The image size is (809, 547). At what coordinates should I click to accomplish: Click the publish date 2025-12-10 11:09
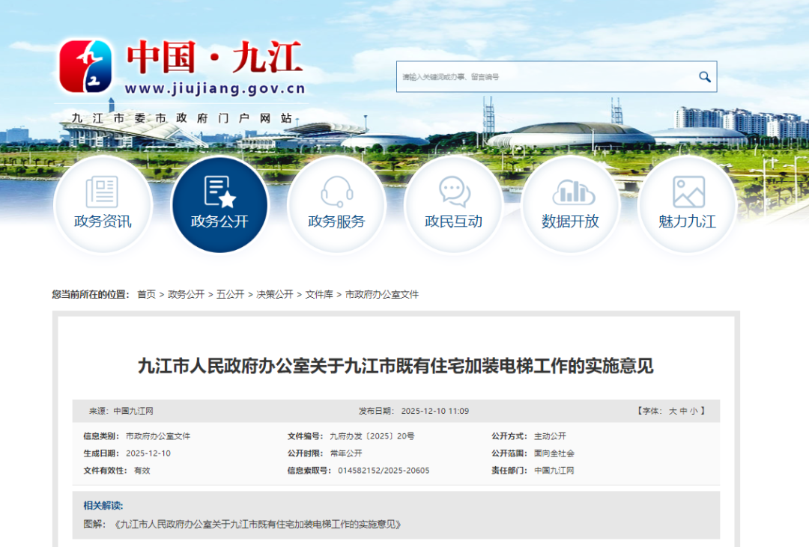click(435, 411)
